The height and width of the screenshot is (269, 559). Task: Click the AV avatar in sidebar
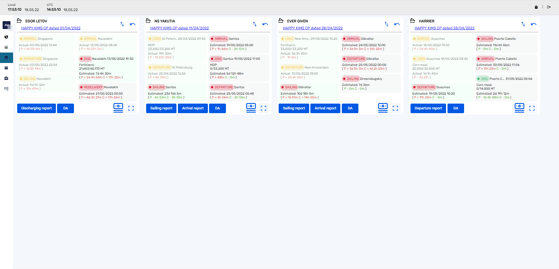pyautogui.click(x=6, y=25)
